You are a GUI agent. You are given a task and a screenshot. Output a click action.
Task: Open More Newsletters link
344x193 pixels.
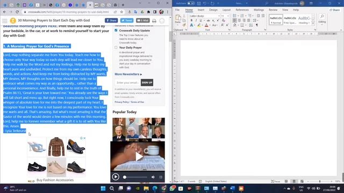pyautogui.click(x=128, y=74)
